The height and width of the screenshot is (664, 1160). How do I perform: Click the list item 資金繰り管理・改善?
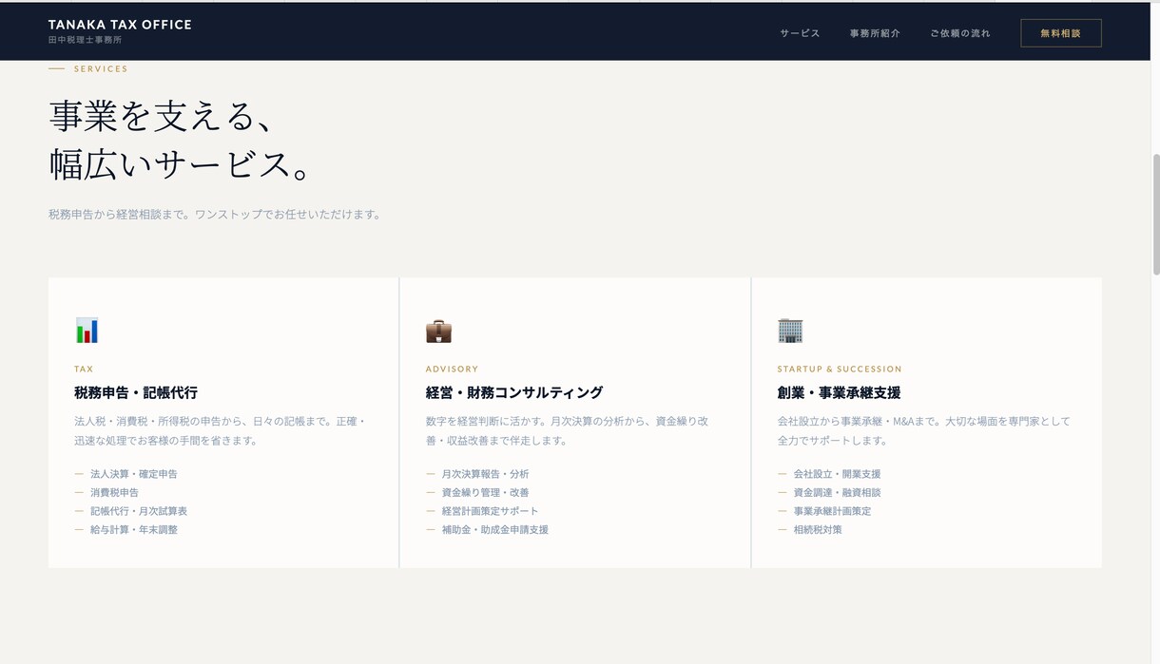click(485, 492)
